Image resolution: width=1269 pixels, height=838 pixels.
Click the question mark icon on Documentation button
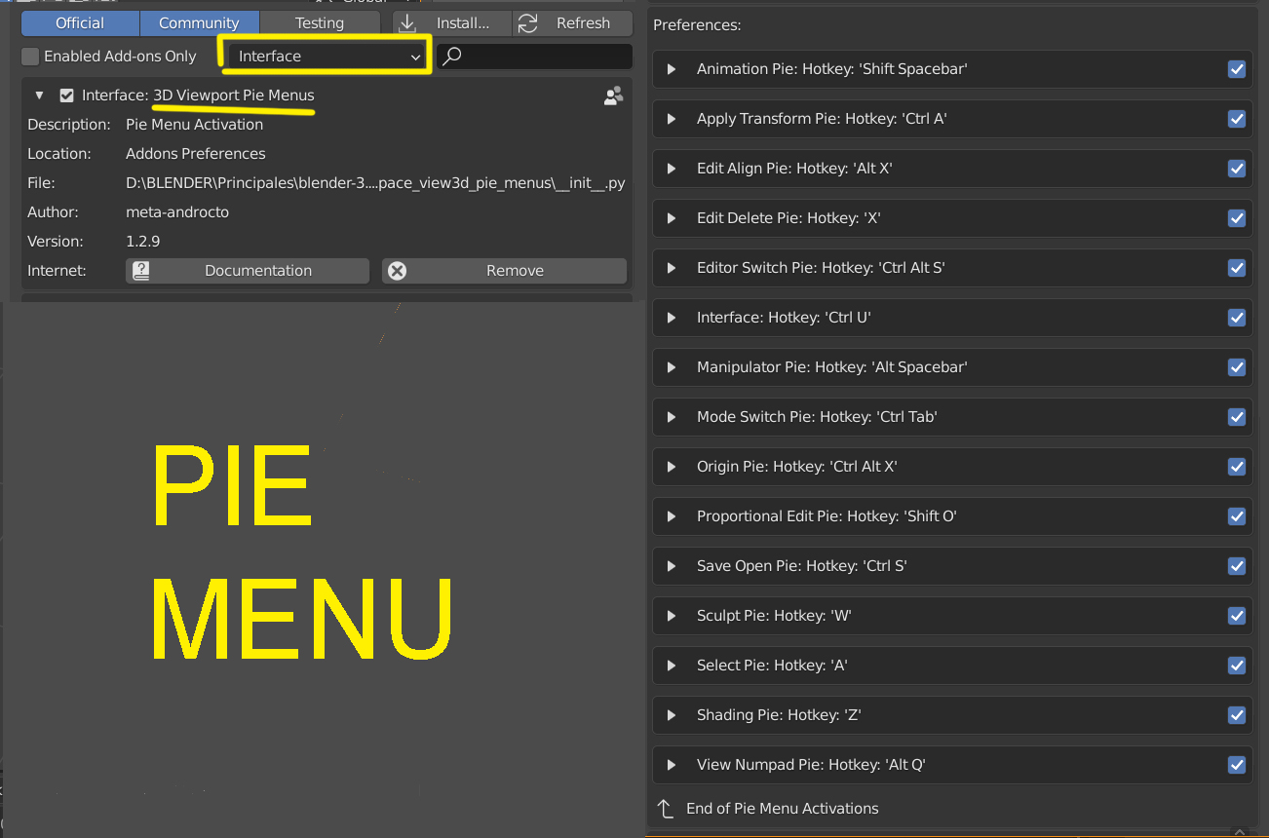pos(140,270)
